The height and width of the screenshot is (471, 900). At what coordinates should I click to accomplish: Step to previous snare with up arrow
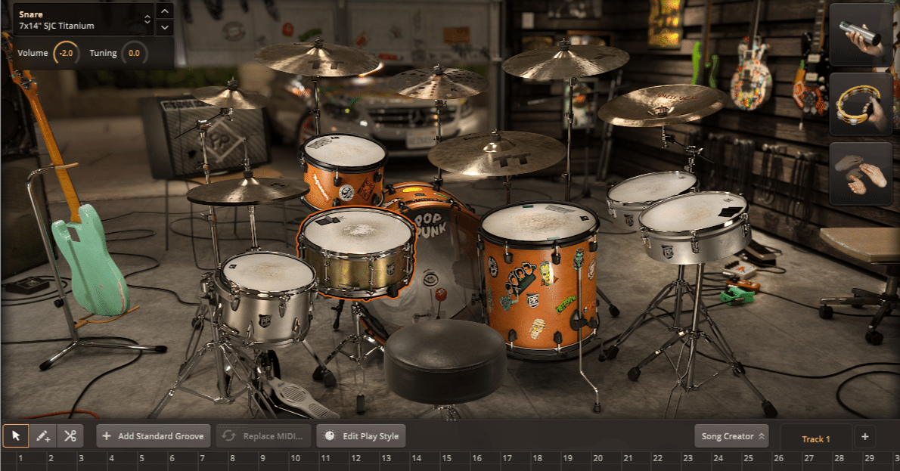[x=165, y=11]
